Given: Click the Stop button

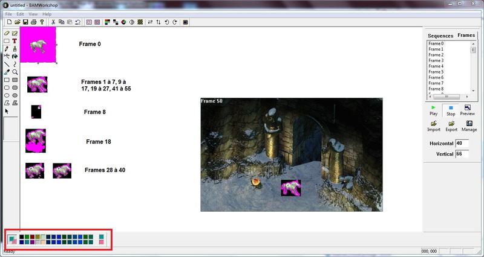Looking at the screenshot, I should pyautogui.click(x=451, y=111).
